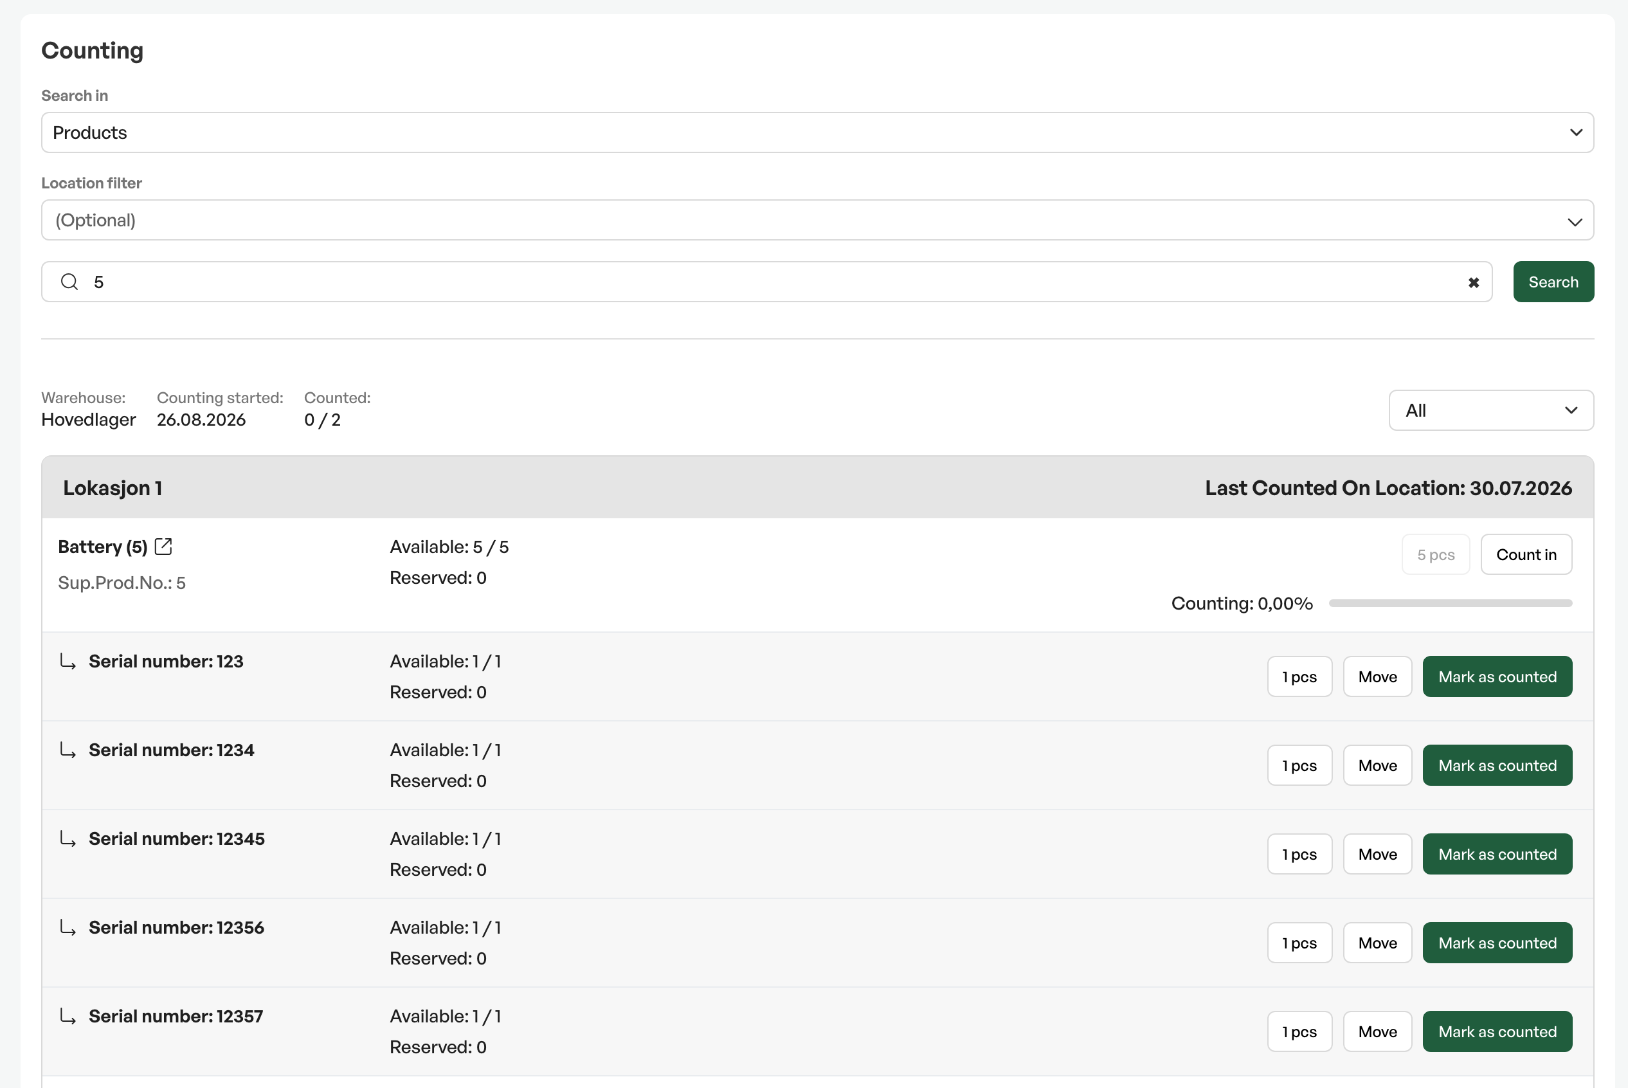Expand the Location filter dropdown
This screenshot has height=1088, width=1628.
click(817, 220)
